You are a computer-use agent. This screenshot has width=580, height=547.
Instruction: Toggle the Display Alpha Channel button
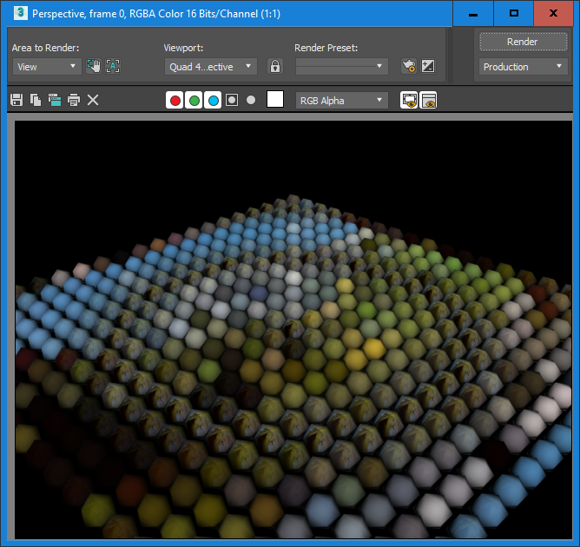coord(232,100)
